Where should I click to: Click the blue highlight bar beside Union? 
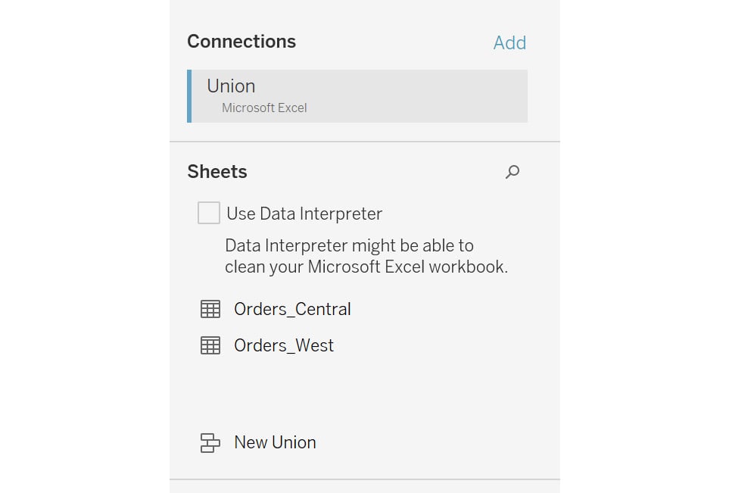tap(189, 96)
